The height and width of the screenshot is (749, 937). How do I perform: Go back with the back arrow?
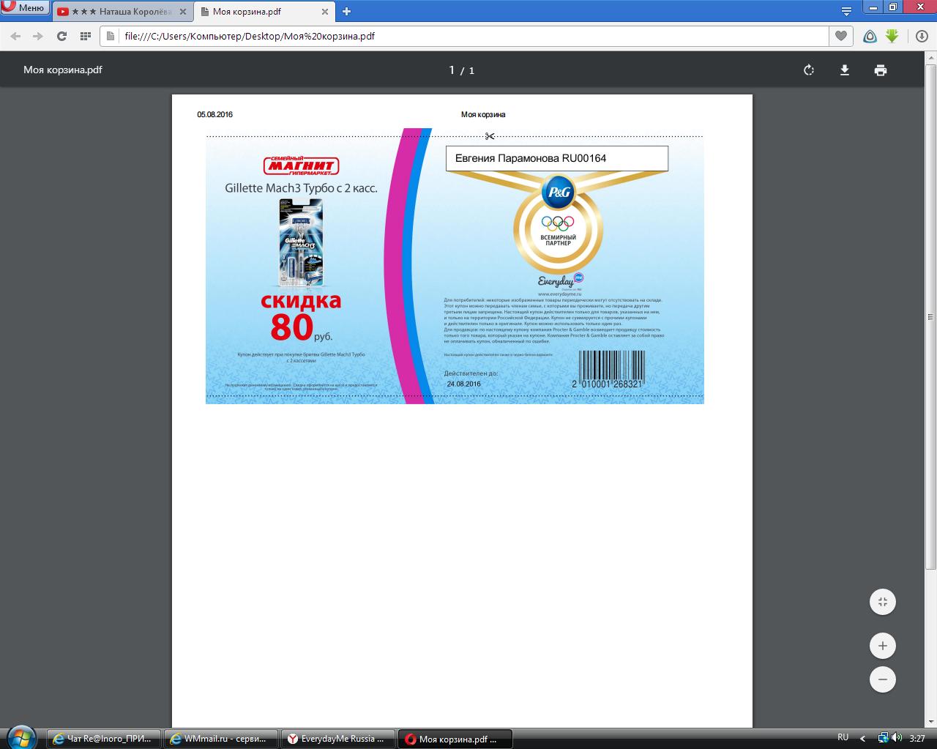pos(15,36)
